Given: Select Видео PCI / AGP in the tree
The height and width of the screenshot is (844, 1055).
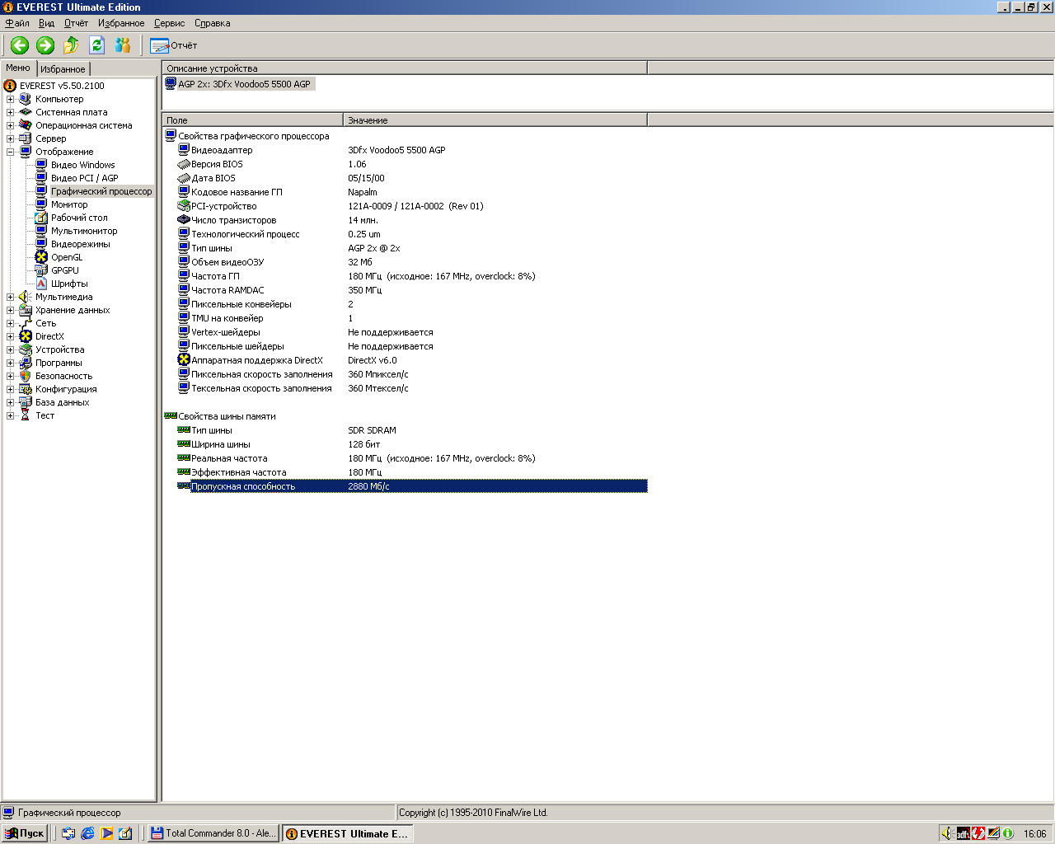Looking at the screenshot, I should pos(85,178).
